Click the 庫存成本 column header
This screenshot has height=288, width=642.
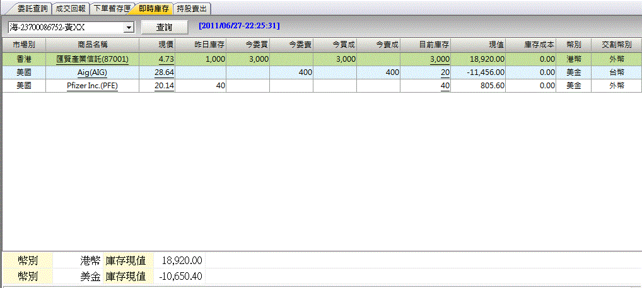[x=539, y=45]
